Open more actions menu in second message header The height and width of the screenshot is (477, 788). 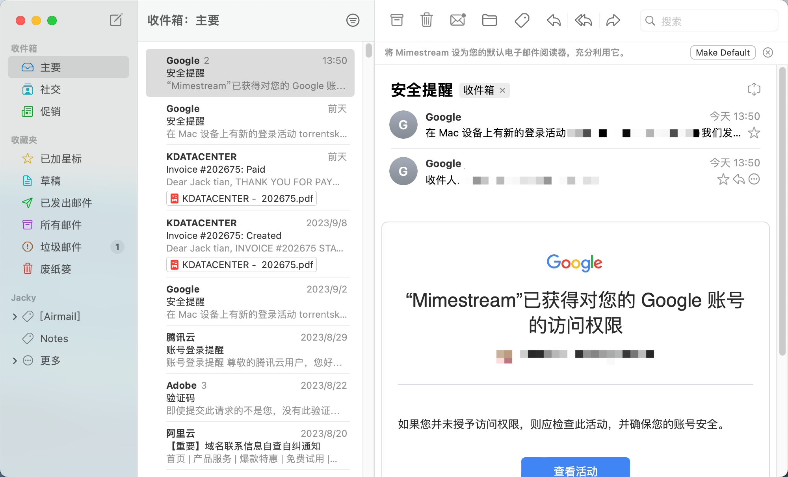click(x=754, y=179)
